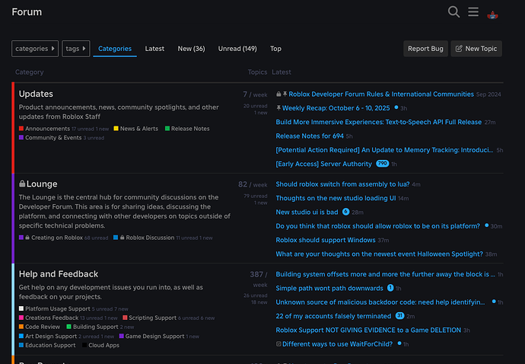Open Halloween Spotlight thoughts topic
Screen dimensions: 525x364
[x=379, y=254]
